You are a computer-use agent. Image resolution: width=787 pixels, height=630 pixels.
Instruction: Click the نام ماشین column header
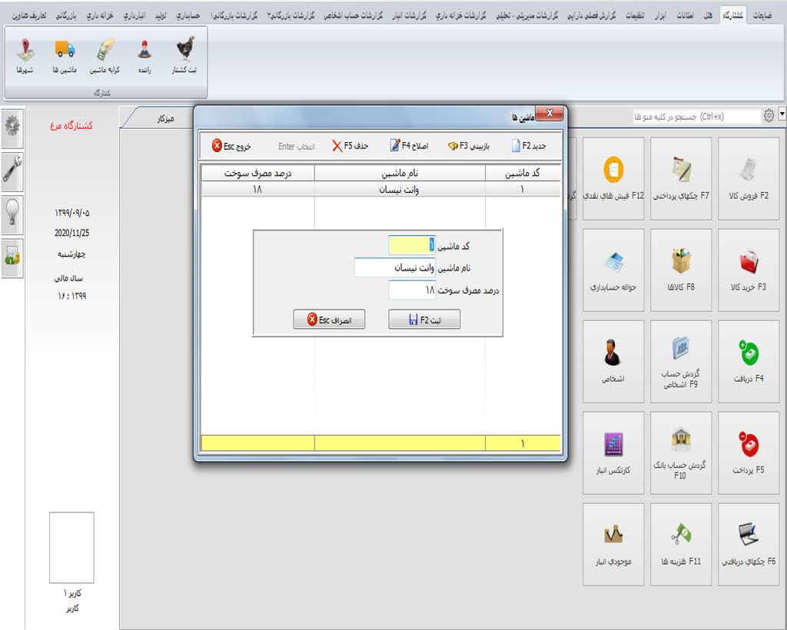[x=400, y=173]
